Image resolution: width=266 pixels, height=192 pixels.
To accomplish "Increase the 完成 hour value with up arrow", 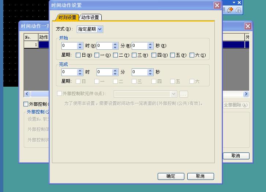I will click(x=80, y=70).
